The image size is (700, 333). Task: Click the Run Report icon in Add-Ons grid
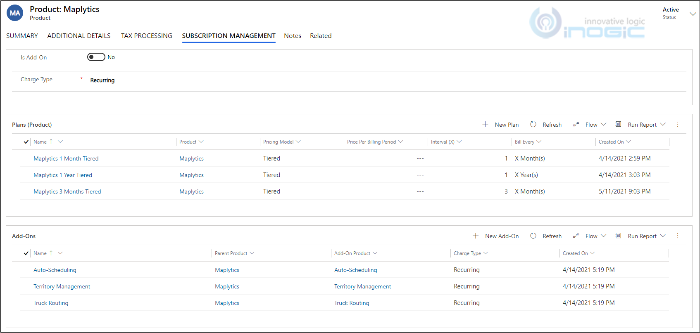pos(618,236)
